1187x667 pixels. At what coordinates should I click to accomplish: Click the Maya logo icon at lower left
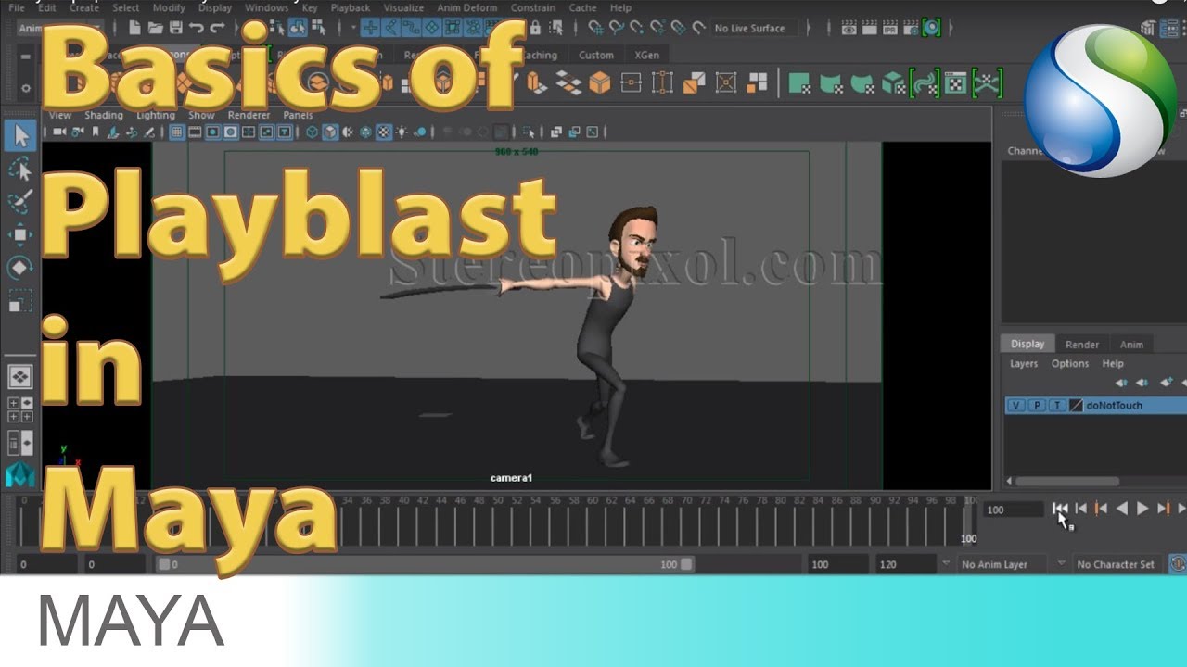[20, 474]
